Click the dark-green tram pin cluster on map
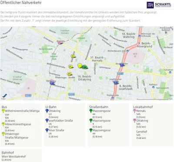174x162 pixels. 84,67
